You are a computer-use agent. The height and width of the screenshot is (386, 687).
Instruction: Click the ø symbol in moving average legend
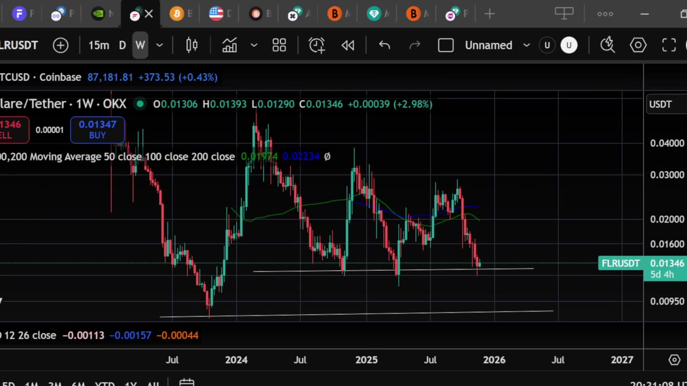pyautogui.click(x=327, y=157)
